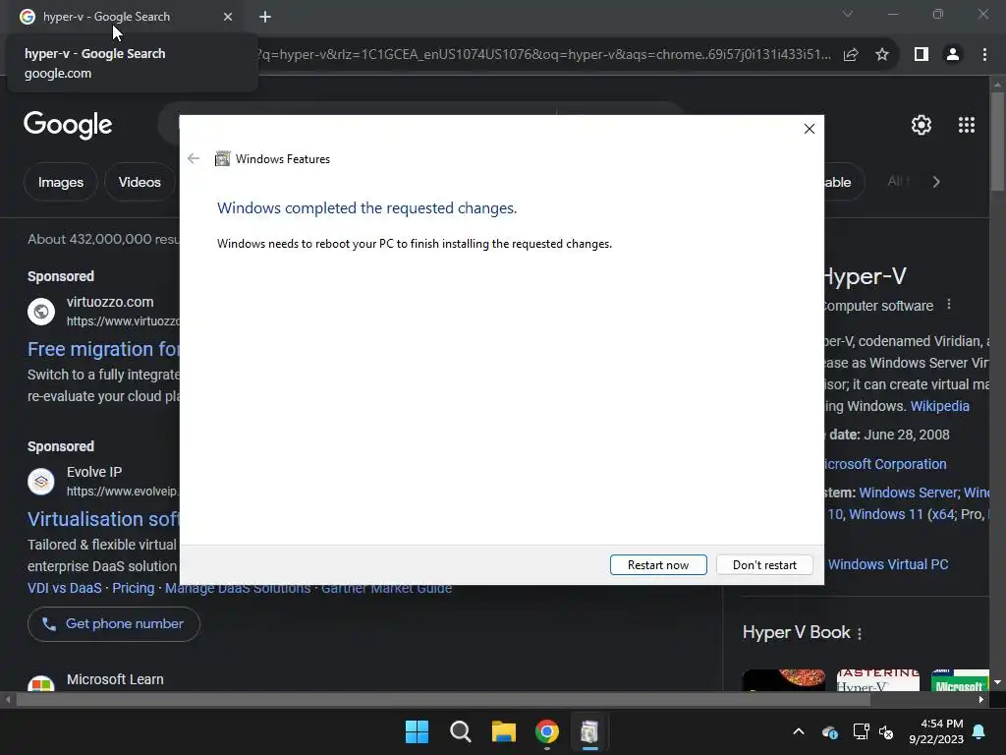Open Chrome three-dot menu

click(984, 55)
